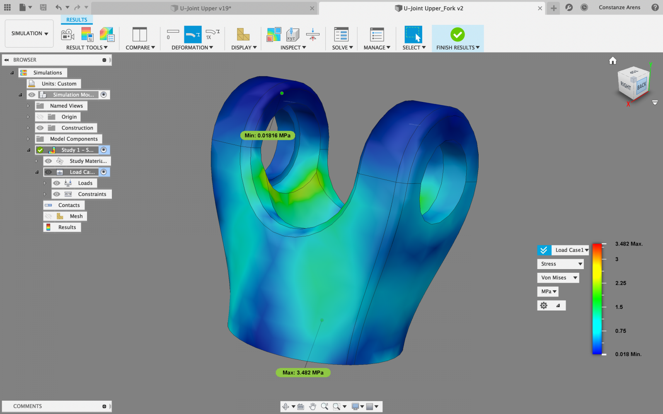Viewport: 663px width, 414px height.
Task: Open the Stress result type dropdown
Action: 561,264
